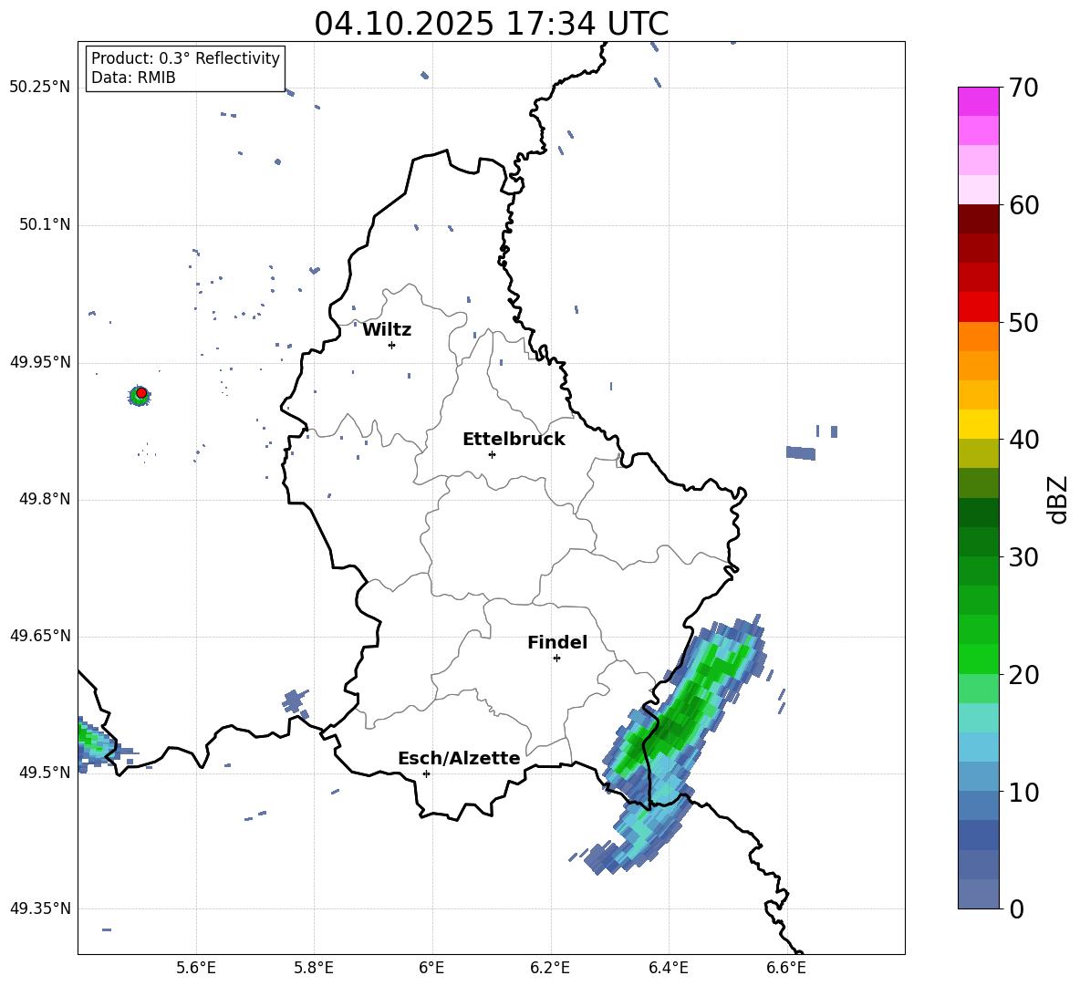The width and height of the screenshot is (1080, 986).
Task: Pick the grey-blue swatch just above 0 dBZ
Action: (x=978, y=894)
